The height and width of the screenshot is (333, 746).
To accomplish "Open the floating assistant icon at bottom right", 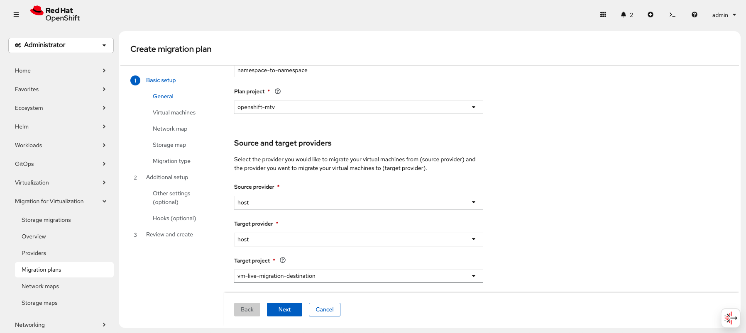I will [730, 318].
